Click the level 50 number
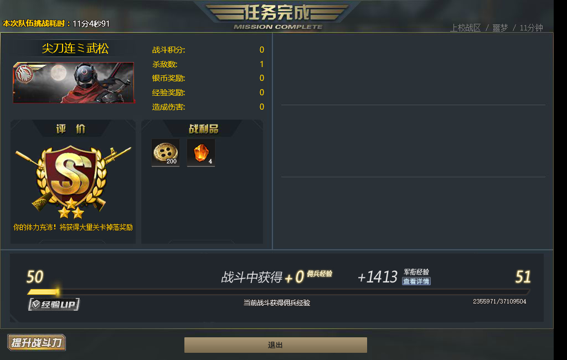Screen dimensions: 567x360 (35, 277)
